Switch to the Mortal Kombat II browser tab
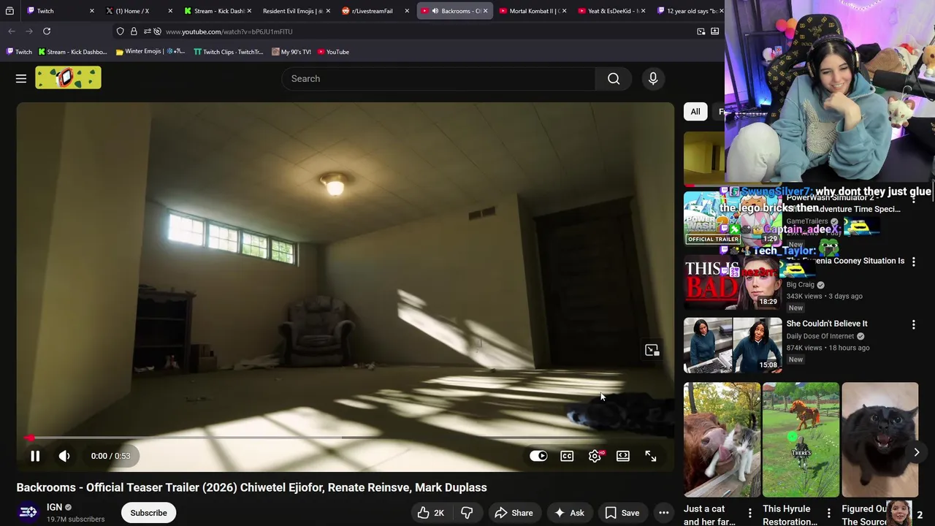Viewport: 935px width, 526px height. (533, 11)
